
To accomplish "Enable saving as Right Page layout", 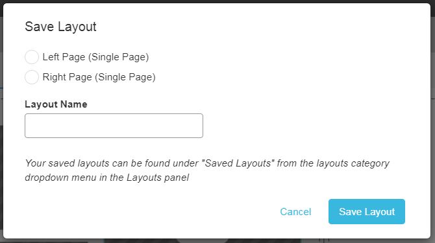I will tap(32, 77).
